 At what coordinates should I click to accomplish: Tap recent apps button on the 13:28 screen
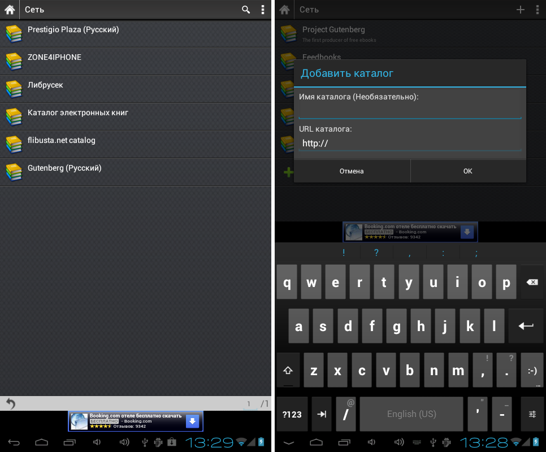[x=344, y=442]
